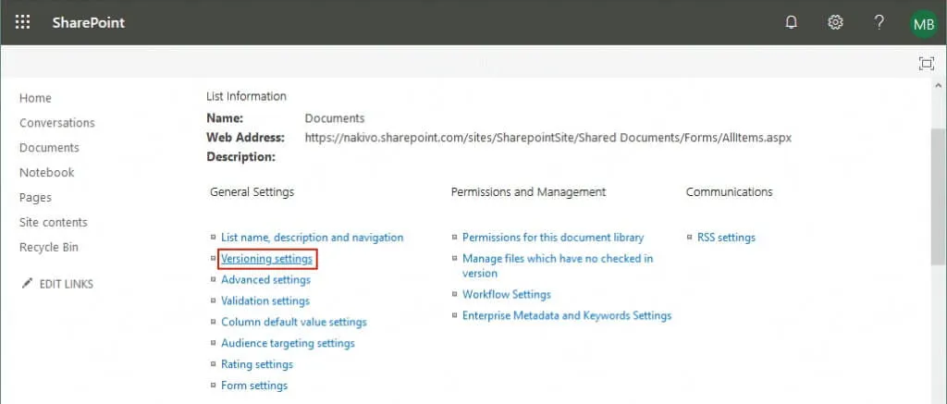Viewport: 947px width, 404px height.
Task: Open Documents in left navigation
Action: [49, 148]
